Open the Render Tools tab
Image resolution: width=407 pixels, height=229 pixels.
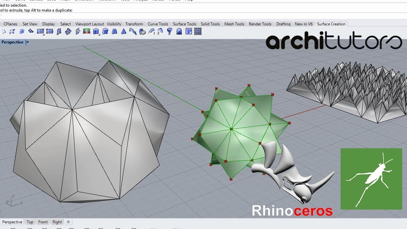point(260,24)
